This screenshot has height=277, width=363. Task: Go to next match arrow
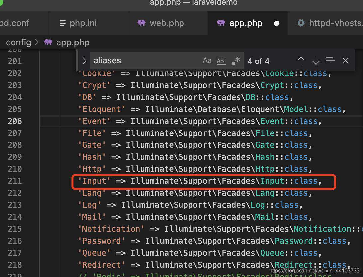point(316,61)
